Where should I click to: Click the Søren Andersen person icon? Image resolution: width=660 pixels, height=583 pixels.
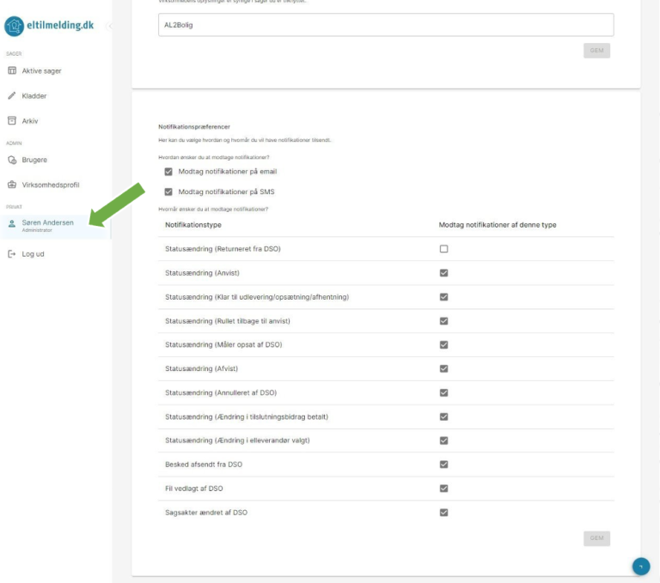12,223
